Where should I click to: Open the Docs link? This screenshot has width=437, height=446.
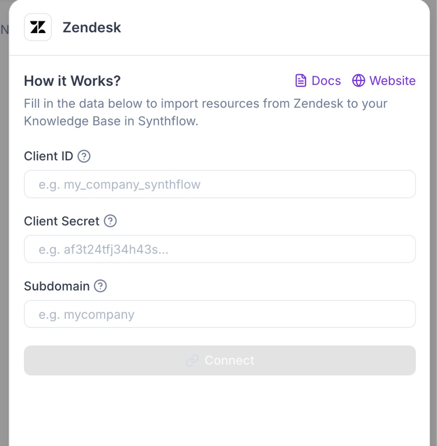(325, 81)
